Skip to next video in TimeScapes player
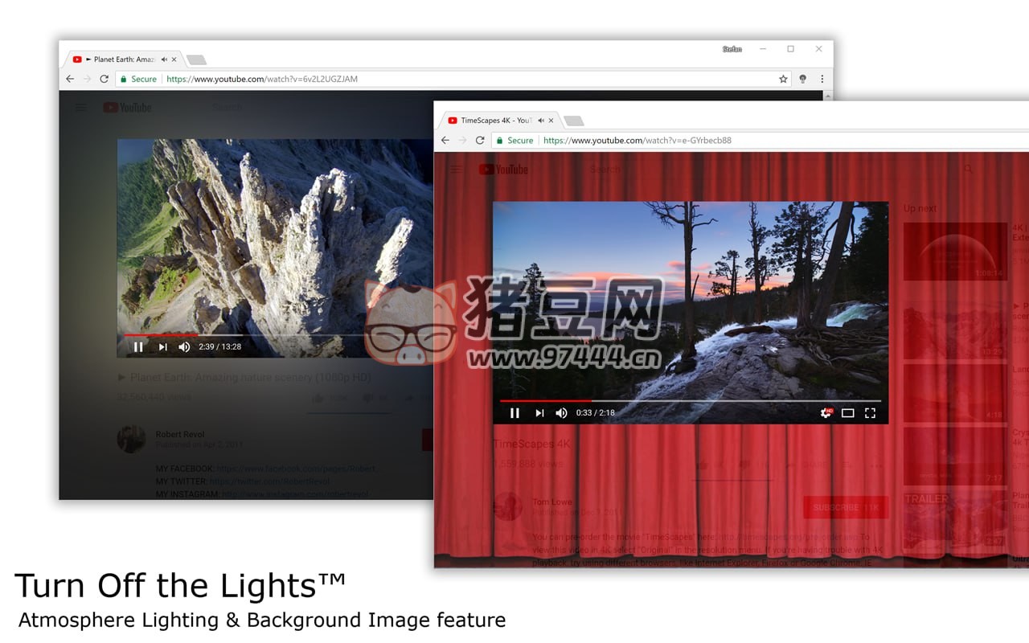This screenshot has width=1029, height=643. tap(539, 413)
